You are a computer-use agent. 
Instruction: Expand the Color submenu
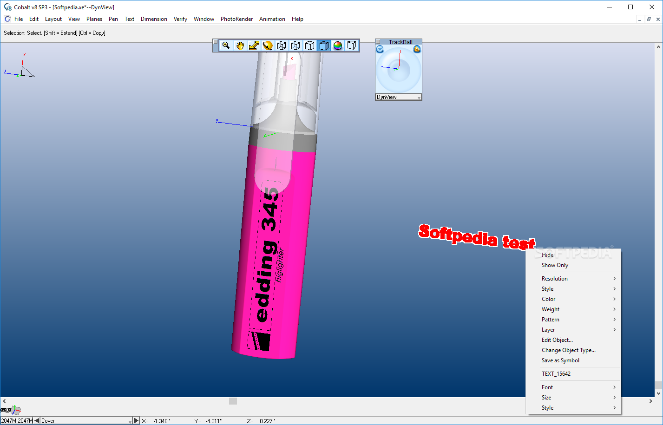(573, 299)
